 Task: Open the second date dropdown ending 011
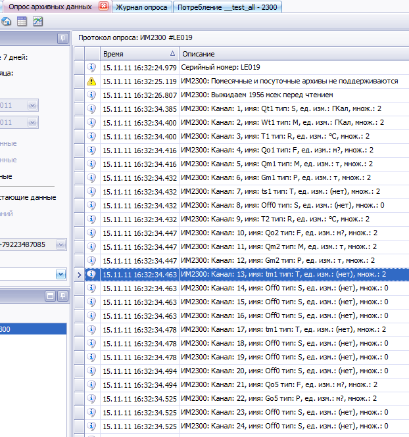pyautogui.click(x=32, y=122)
